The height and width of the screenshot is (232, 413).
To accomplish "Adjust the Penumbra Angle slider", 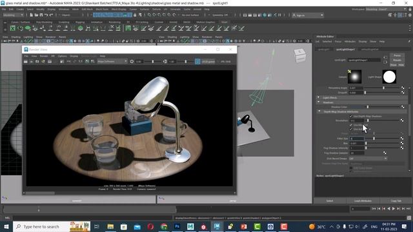I will 383,88.
